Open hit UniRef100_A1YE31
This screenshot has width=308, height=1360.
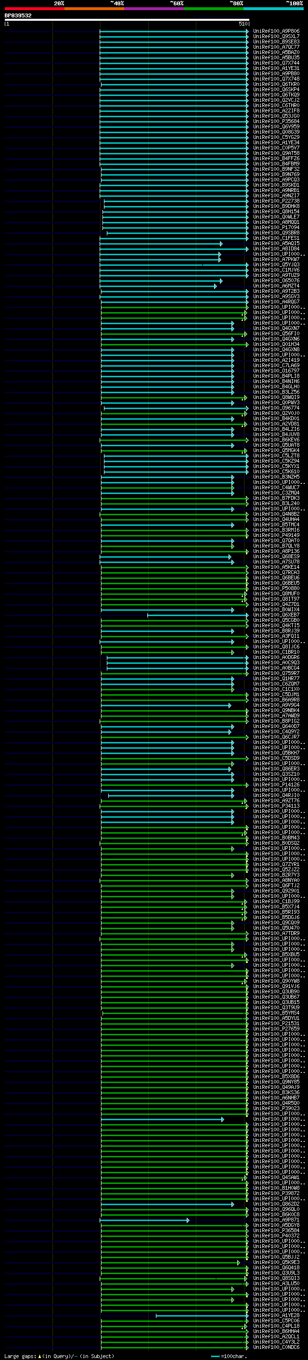pos(276,68)
